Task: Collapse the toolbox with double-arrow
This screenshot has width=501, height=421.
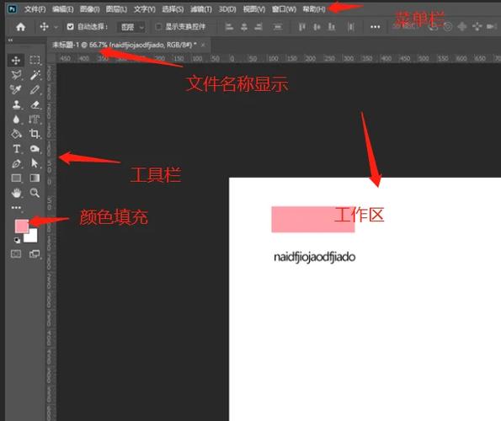Action: click(10, 40)
